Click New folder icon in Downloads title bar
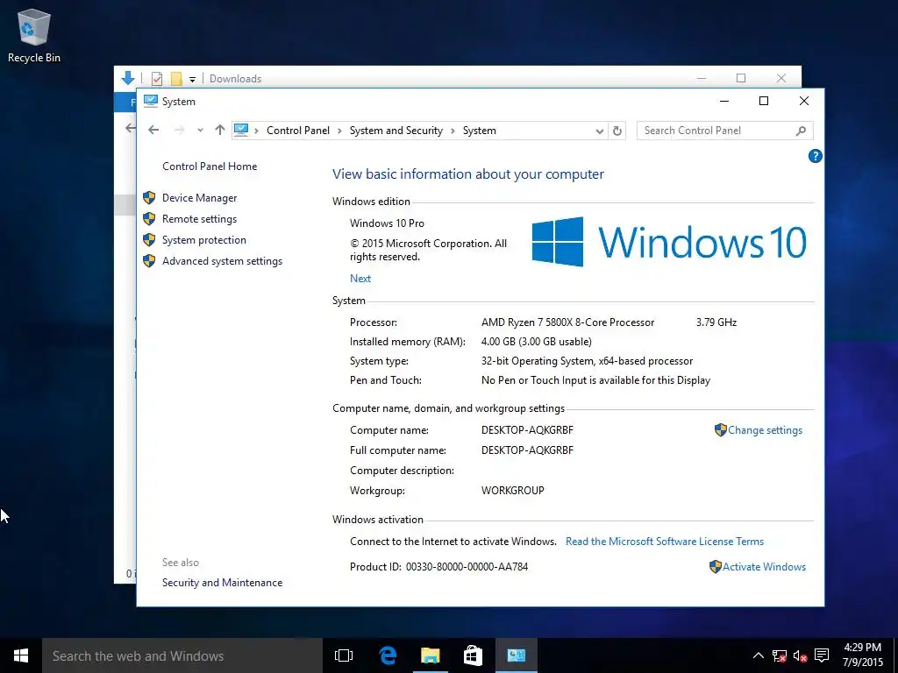This screenshot has width=898, height=673. [x=176, y=79]
